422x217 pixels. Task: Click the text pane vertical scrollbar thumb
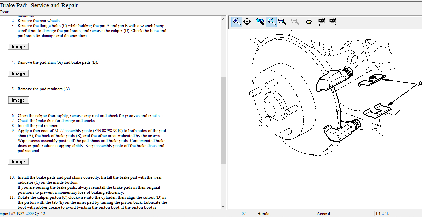[x=223, y=120]
